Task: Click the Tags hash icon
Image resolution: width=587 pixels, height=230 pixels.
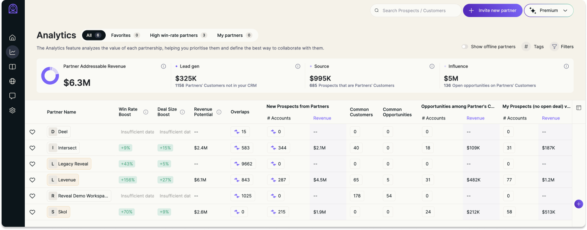Action: pos(526,47)
